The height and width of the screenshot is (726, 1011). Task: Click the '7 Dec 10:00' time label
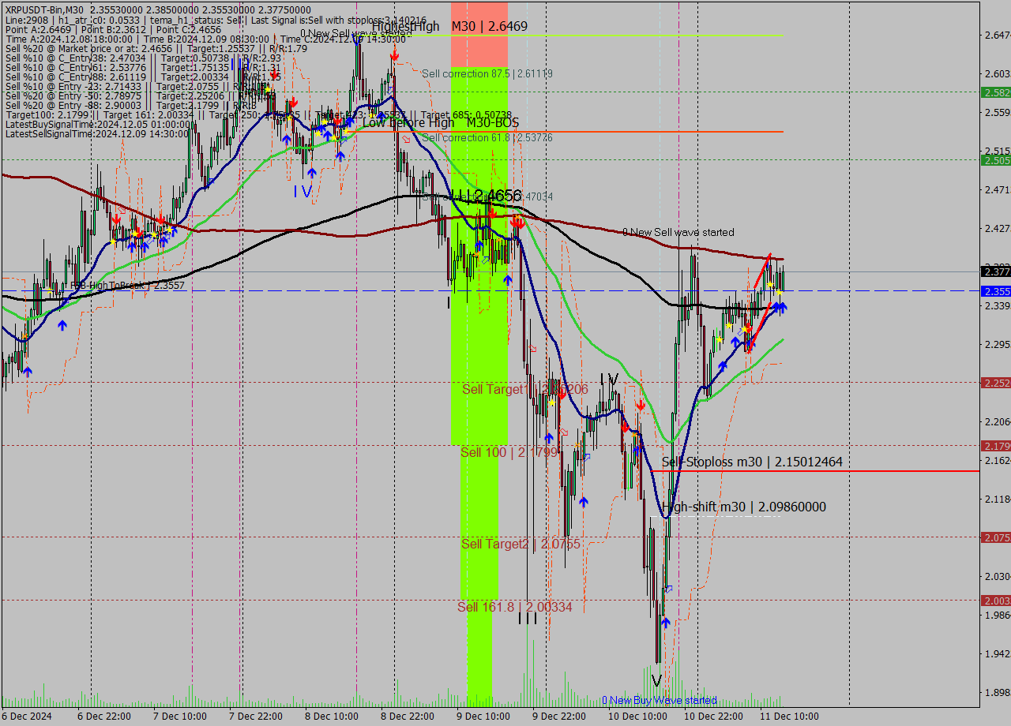click(x=179, y=717)
